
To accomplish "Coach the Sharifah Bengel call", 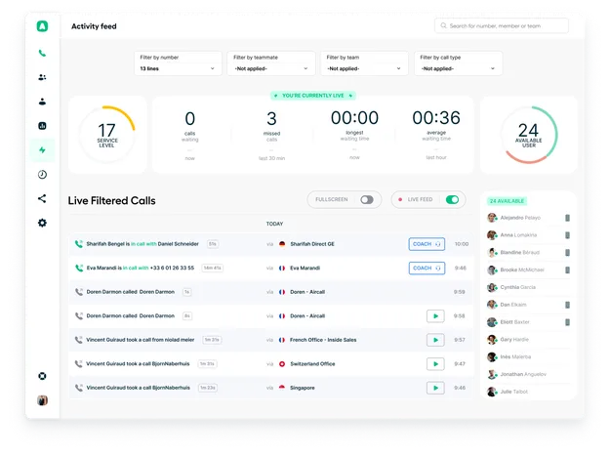I will 427,244.
